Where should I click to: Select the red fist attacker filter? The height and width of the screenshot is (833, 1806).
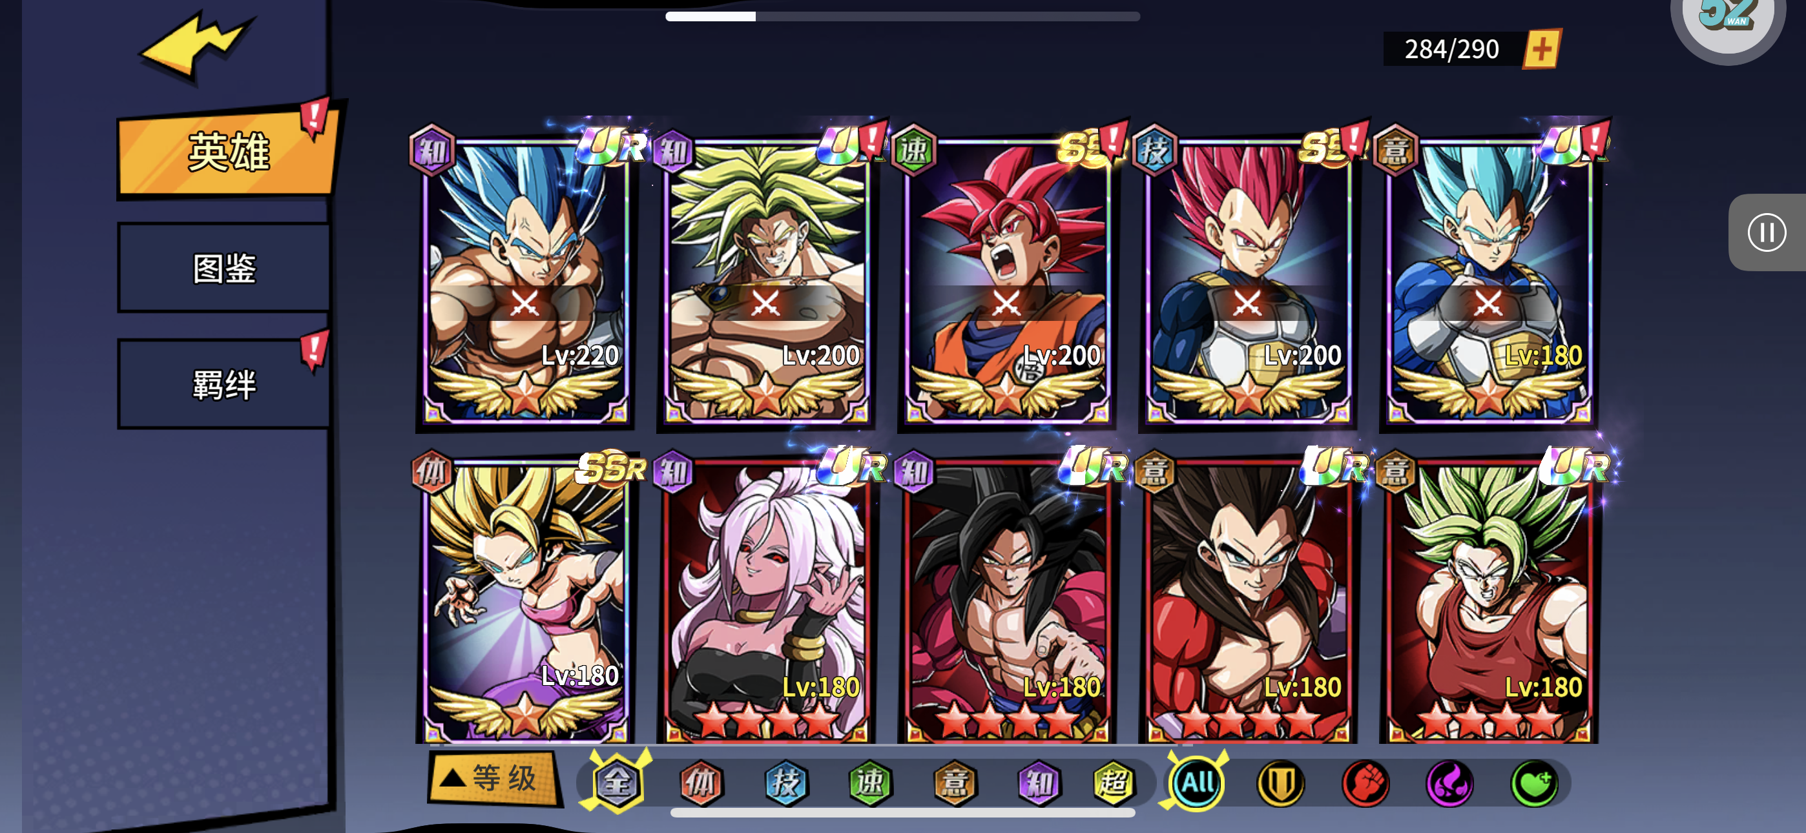(x=1364, y=783)
